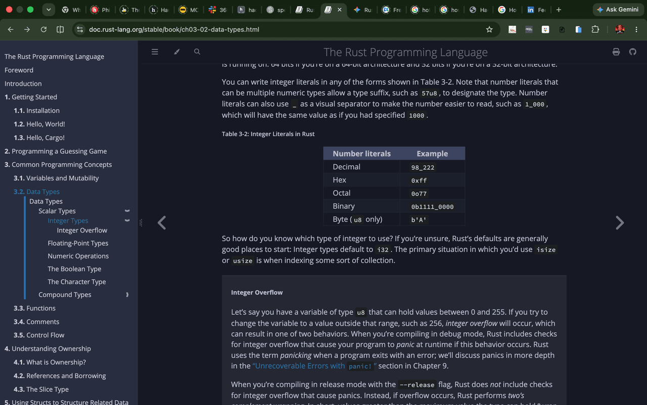The height and width of the screenshot is (405, 647).
Task: Open '1.2. Hello, World!' chapter
Action: tap(39, 124)
